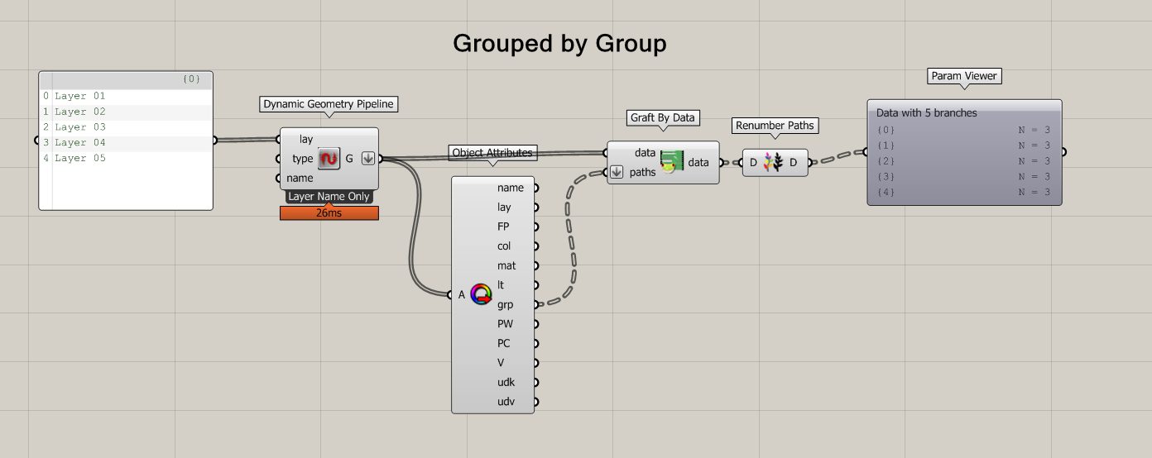The height and width of the screenshot is (458, 1152).
Task: Click the {0} branch row in Param Viewer
Action: (964, 130)
